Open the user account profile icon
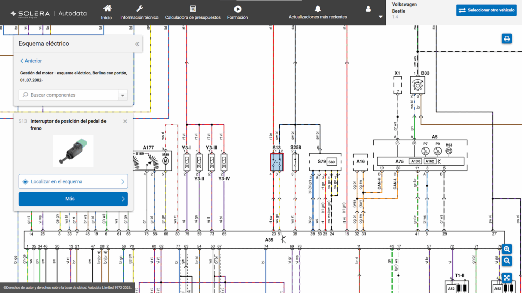 point(368,9)
